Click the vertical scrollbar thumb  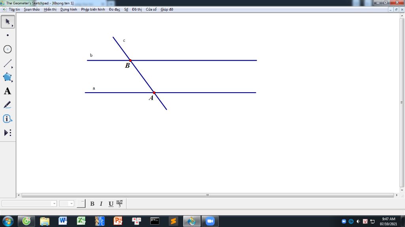[x=402, y=102]
